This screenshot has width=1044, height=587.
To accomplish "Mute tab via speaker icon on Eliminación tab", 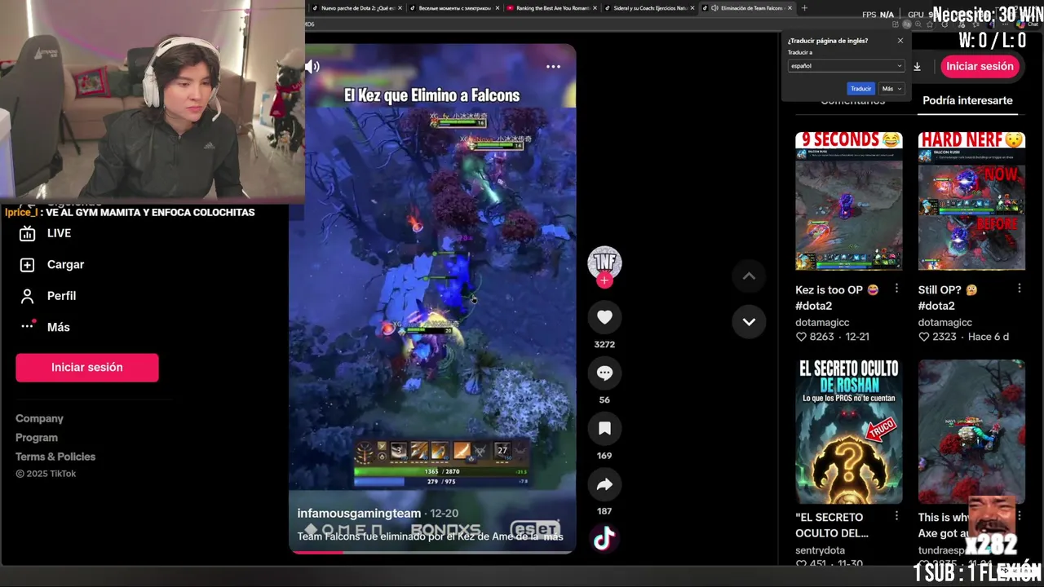I will coord(714,8).
